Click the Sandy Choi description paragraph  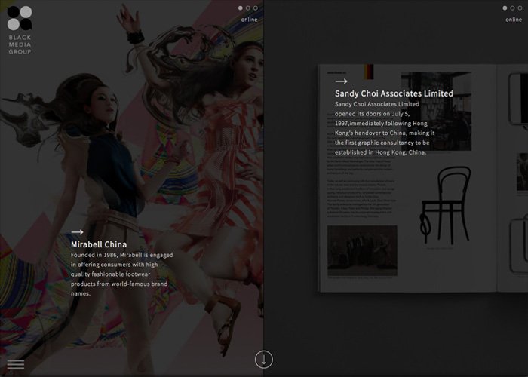pos(385,128)
